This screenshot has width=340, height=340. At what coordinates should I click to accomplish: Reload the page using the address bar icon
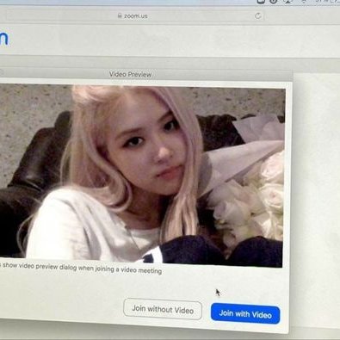257,15
